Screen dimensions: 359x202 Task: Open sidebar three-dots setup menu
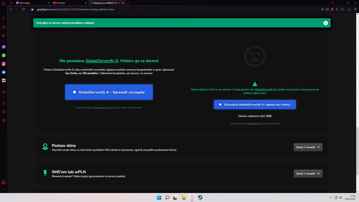tap(4, 189)
